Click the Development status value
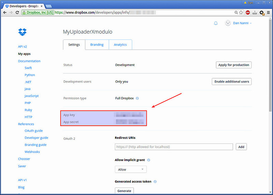273x195 pixels. 125,65
